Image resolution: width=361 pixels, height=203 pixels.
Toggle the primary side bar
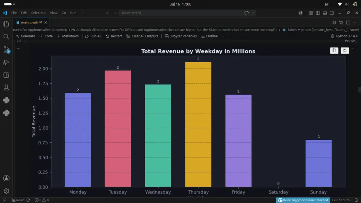click(318, 13)
